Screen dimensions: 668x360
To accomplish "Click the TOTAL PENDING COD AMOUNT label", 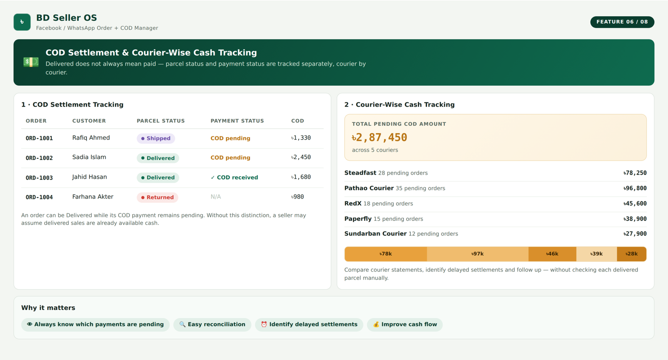I will click(399, 124).
